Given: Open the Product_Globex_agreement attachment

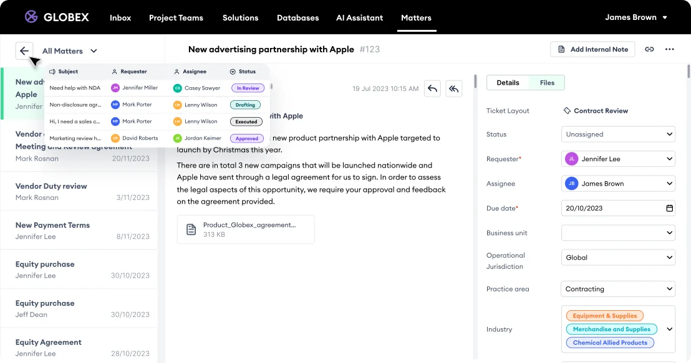Looking at the screenshot, I should pos(246,229).
